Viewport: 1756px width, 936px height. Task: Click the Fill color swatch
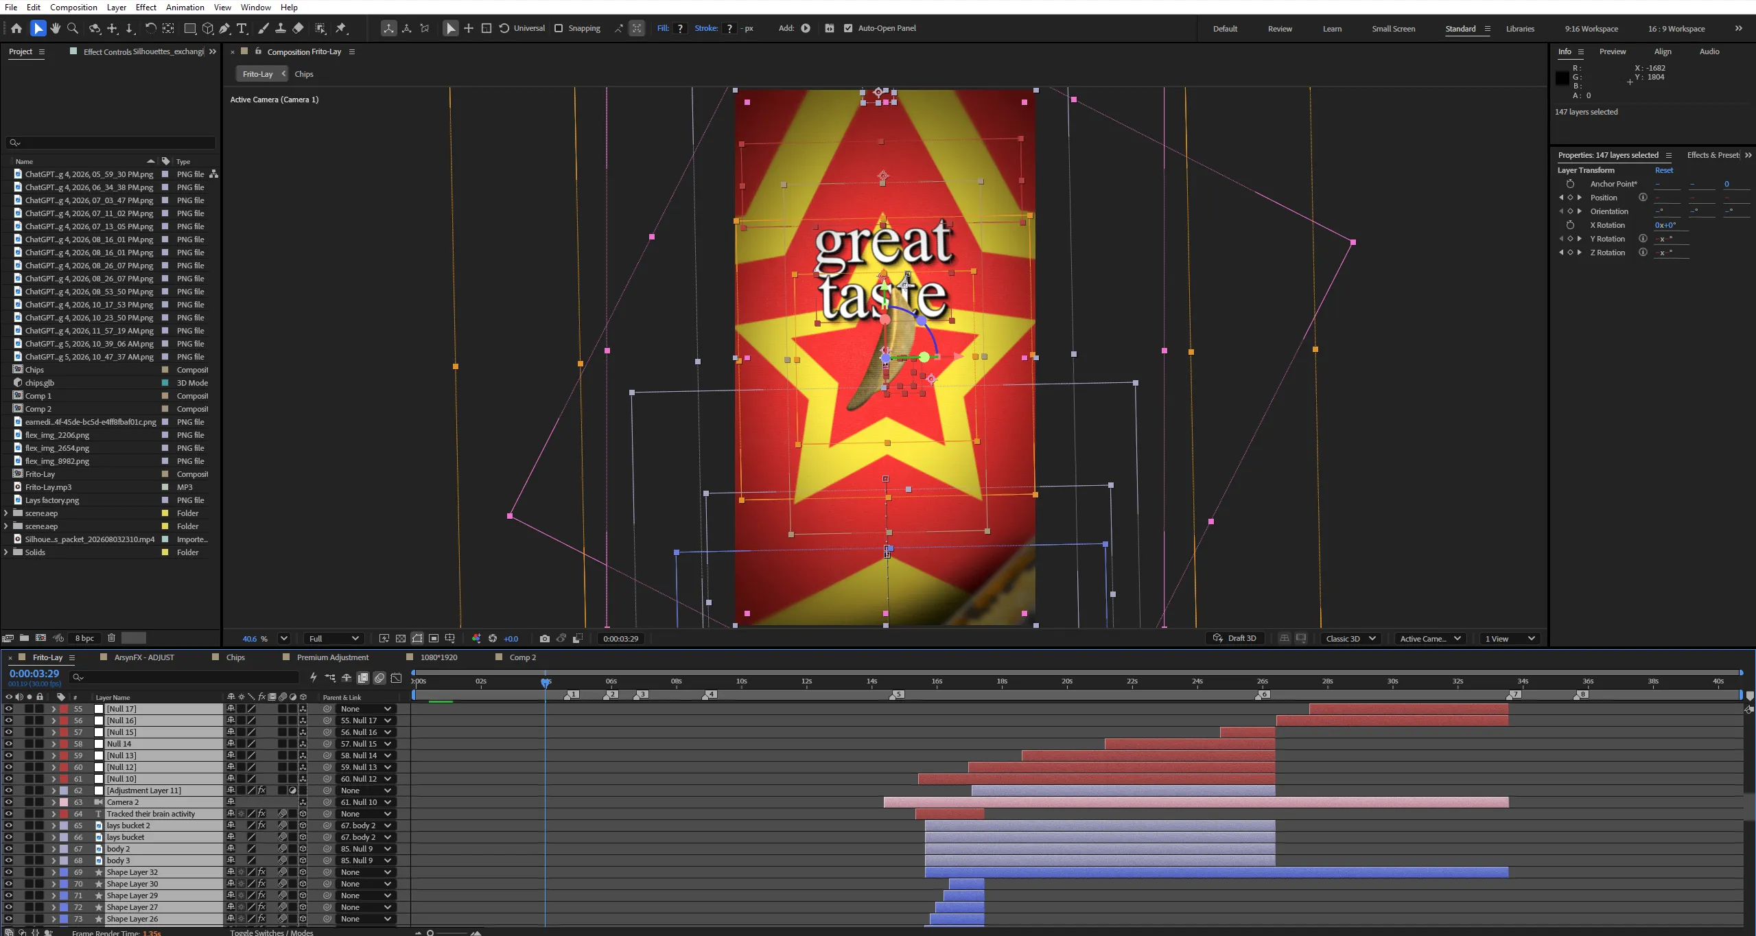680,28
